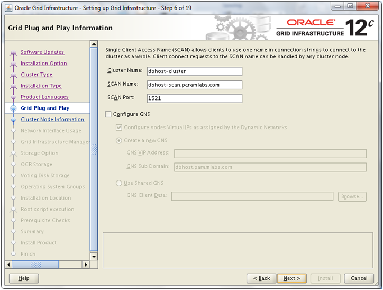383x290 pixels.
Task: Click the GNS VIP Address field
Action: 270,153
